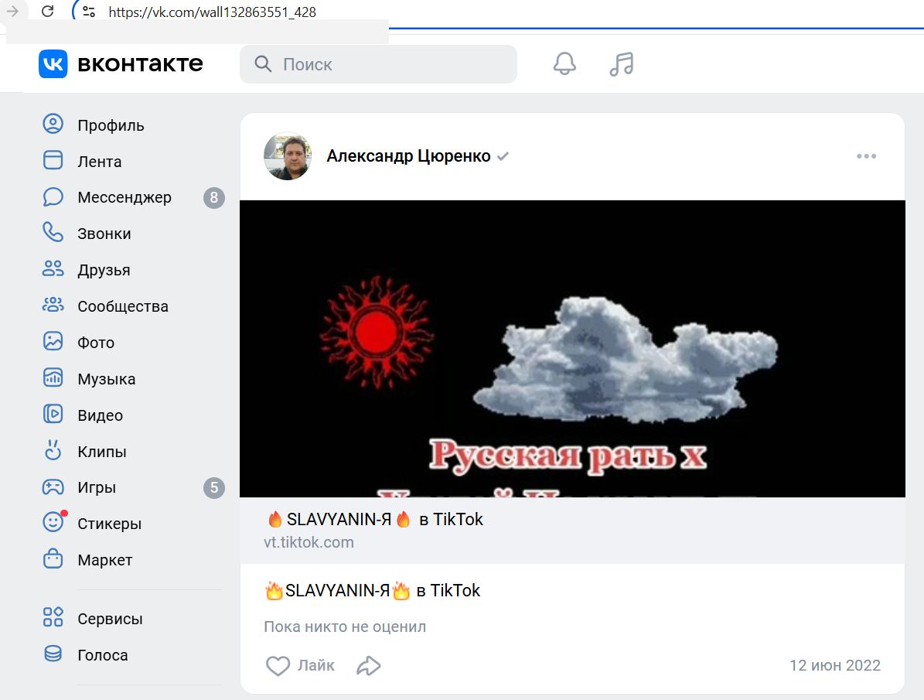Screen dimensions: 924x700
Task: Click the post's video preview thumbnail
Action: 573,347
